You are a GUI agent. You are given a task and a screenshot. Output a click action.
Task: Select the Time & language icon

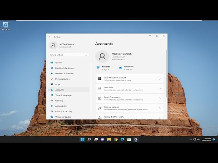point(52,95)
